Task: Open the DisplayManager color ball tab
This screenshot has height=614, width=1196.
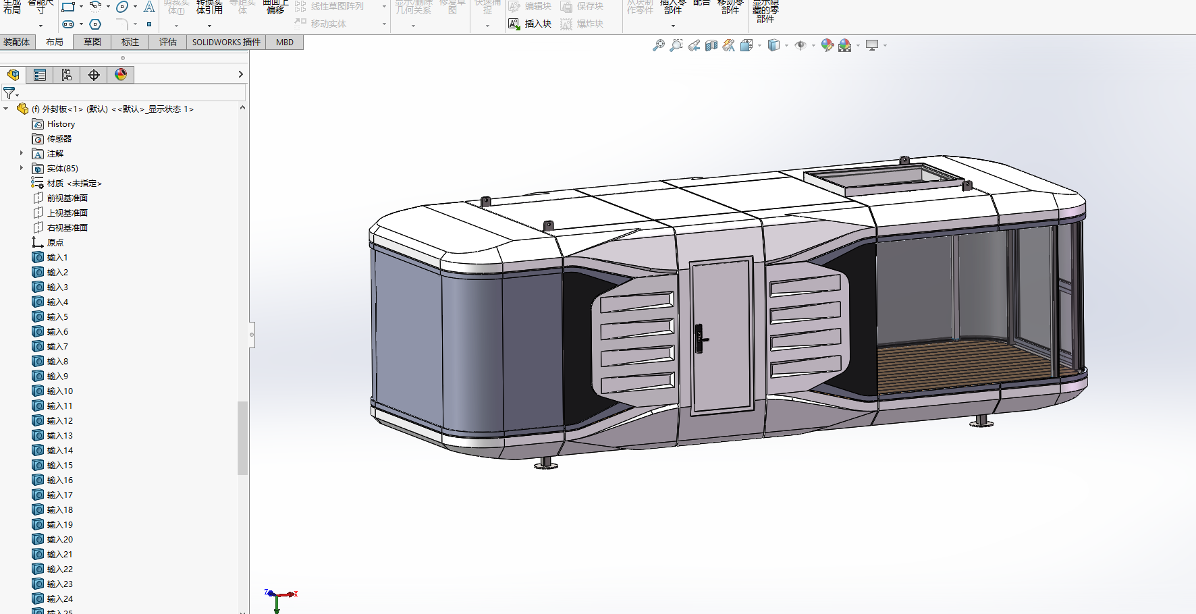Action: tap(121, 75)
